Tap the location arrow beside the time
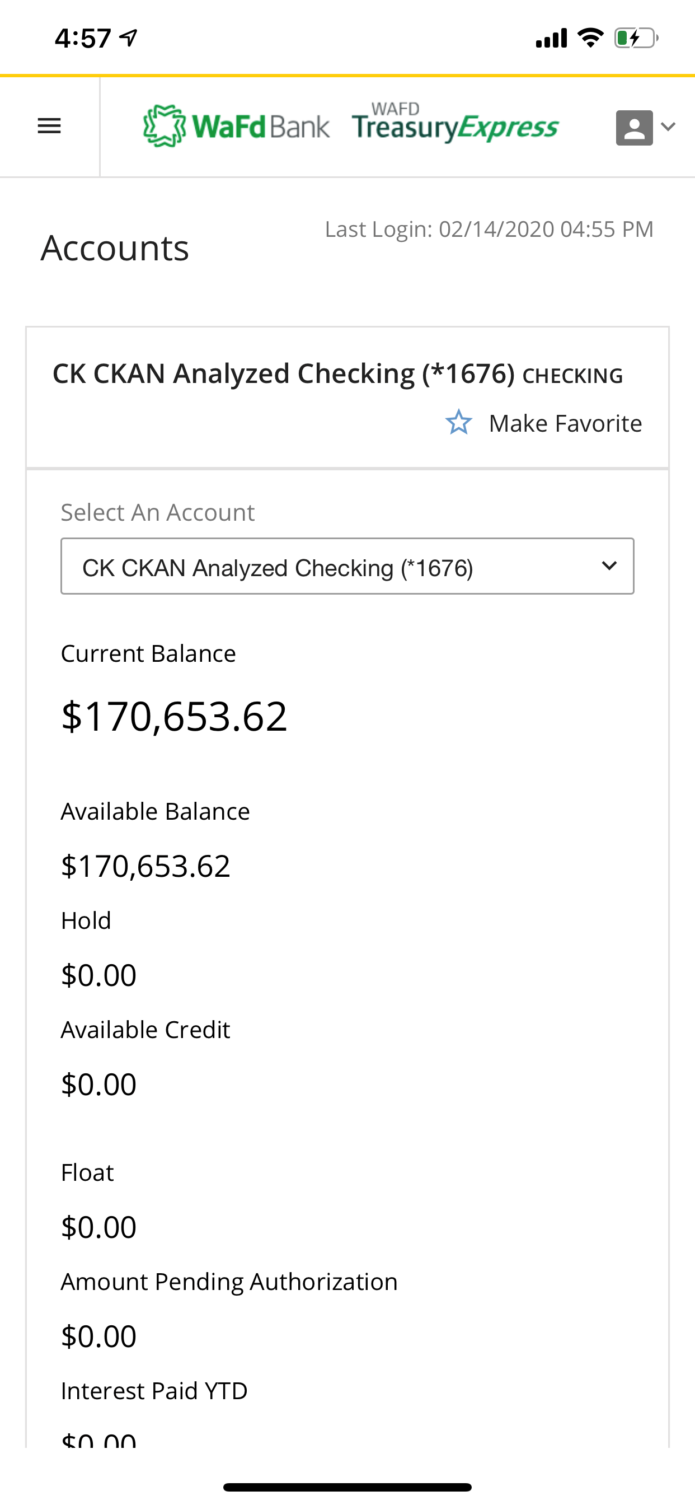 click(129, 38)
